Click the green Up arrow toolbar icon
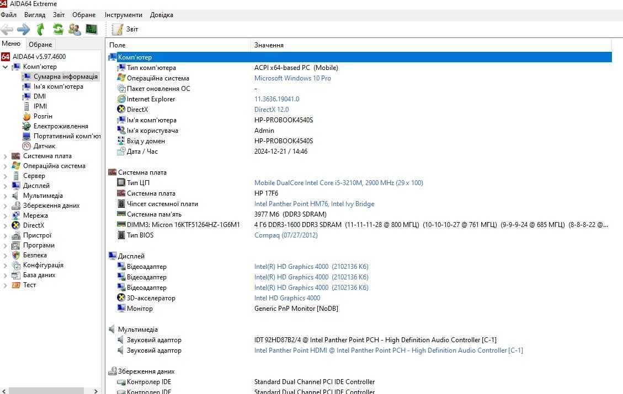Viewport: 623px width, 394px height. 40,29
